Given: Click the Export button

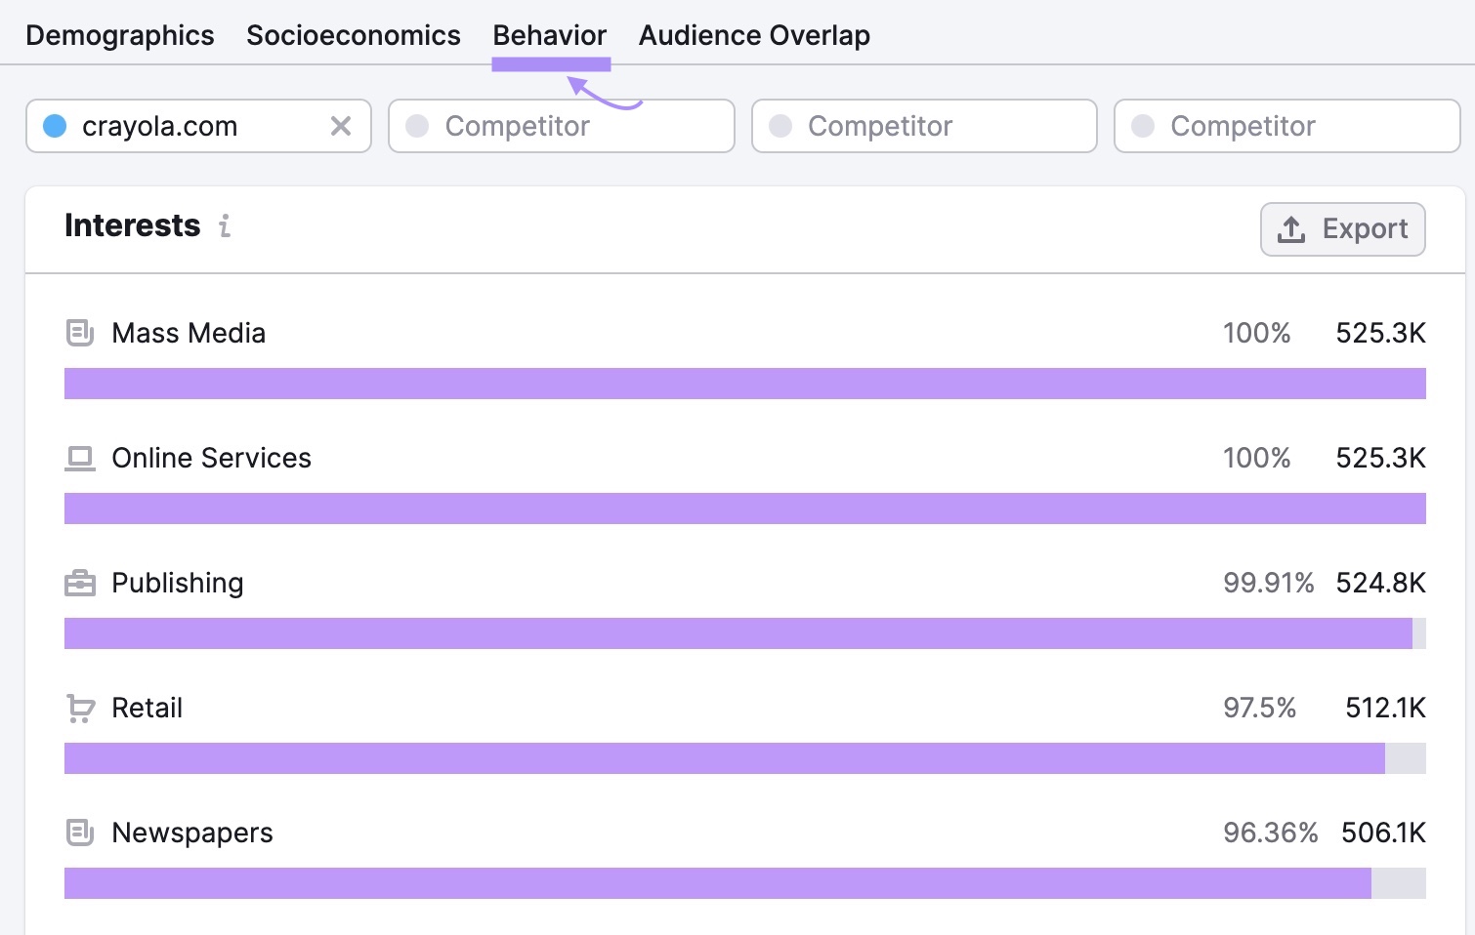Looking at the screenshot, I should (1343, 228).
